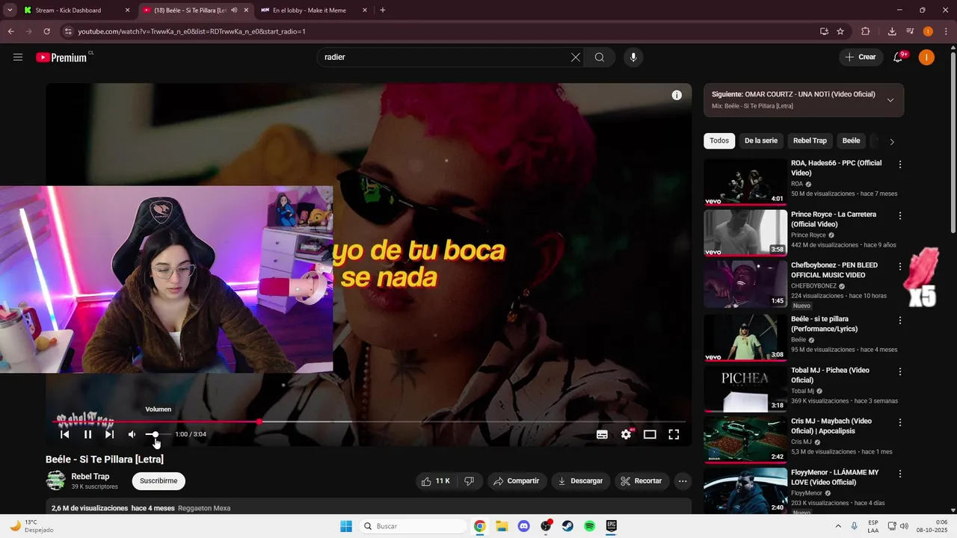Image resolution: width=957 pixels, height=538 pixels.
Task: Open Chrome extensions puzzle icon
Action: click(866, 31)
